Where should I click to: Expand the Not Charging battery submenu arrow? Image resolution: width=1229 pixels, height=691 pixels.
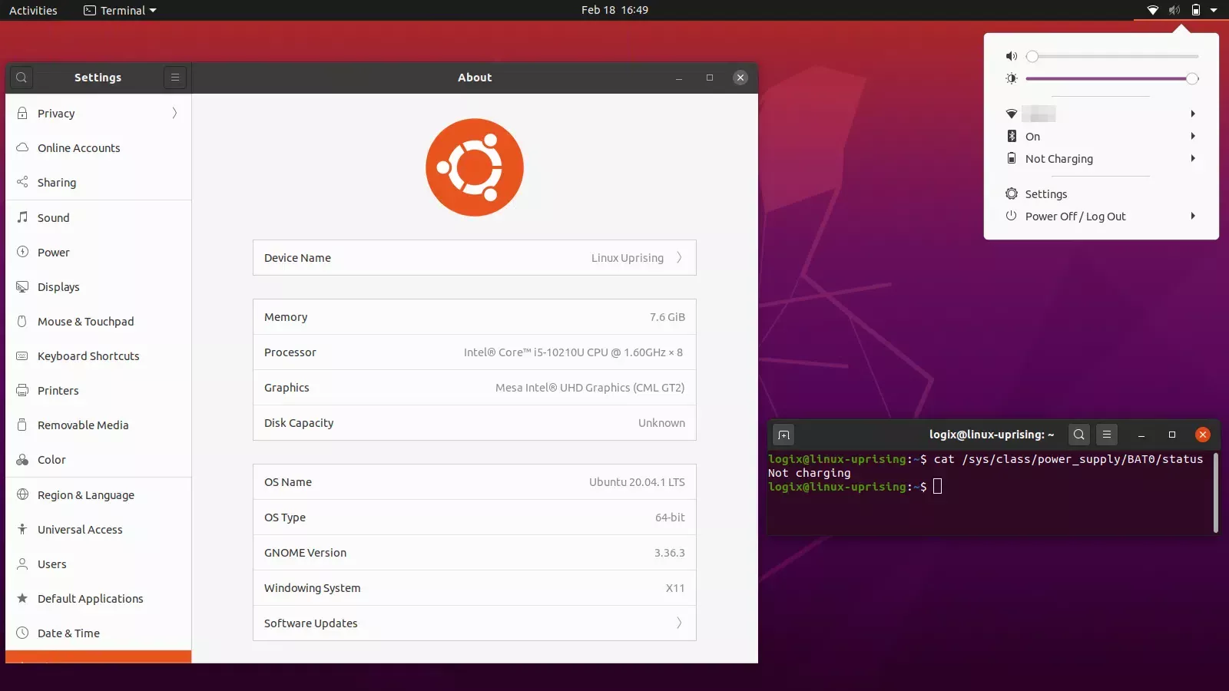(x=1193, y=158)
